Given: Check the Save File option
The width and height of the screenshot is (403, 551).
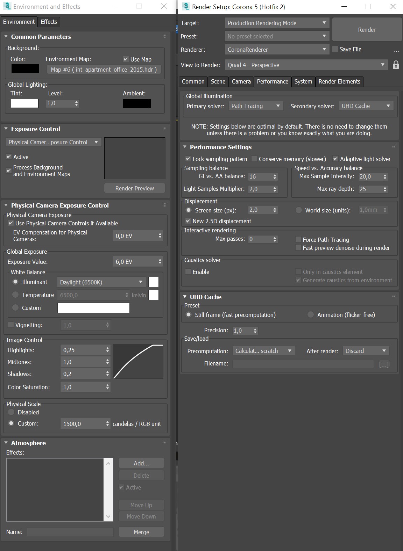Looking at the screenshot, I should (335, 49).
